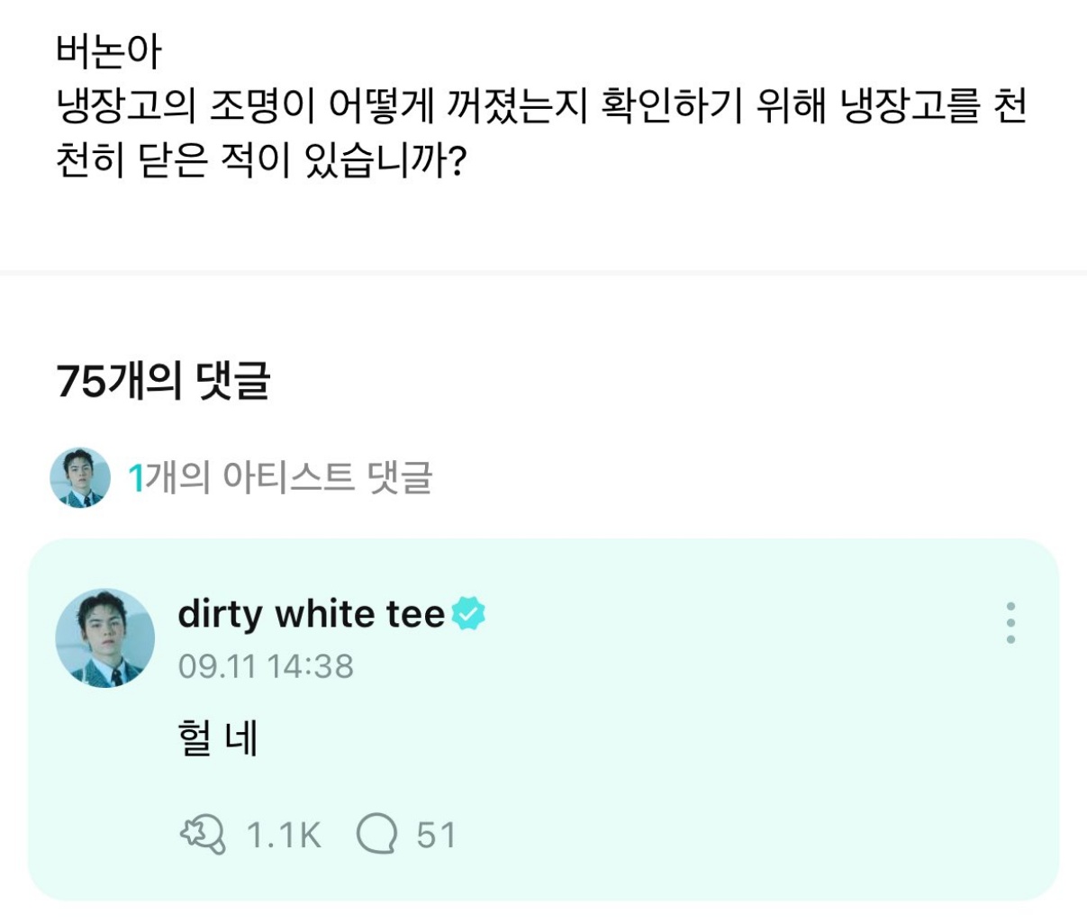Tap the cheer like icon
This screenshot has width=1087, height=922.
[203, 835]
